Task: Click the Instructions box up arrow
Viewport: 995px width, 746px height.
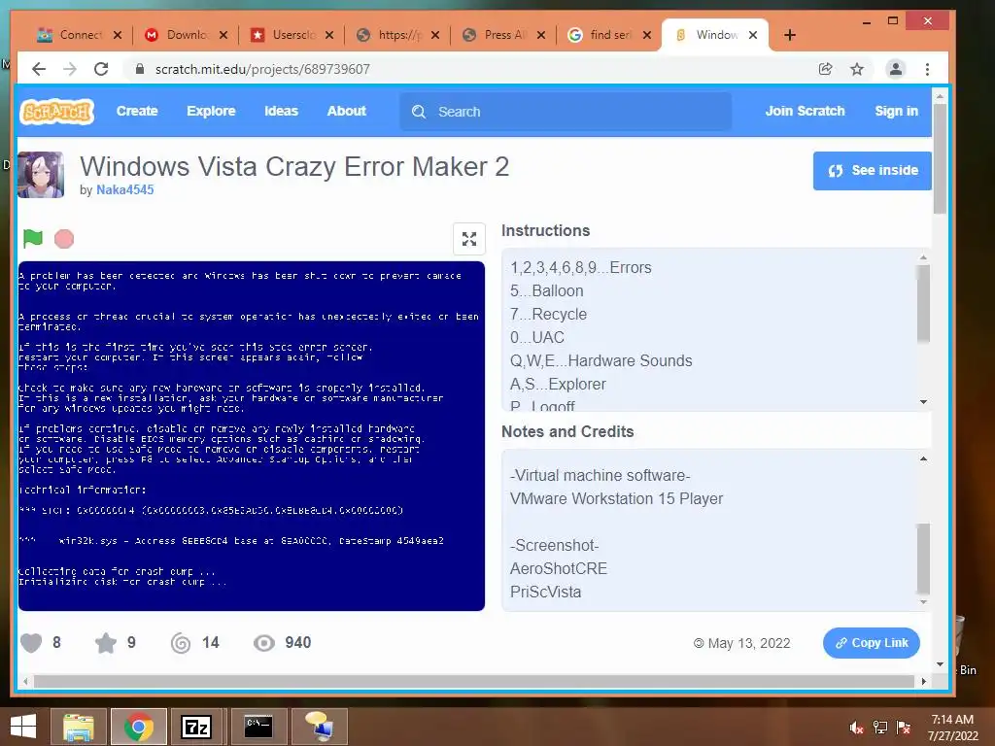Action: pos(923,256)
